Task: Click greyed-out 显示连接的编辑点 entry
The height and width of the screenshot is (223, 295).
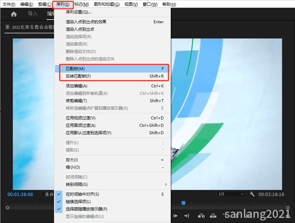Action: (112, 216)
